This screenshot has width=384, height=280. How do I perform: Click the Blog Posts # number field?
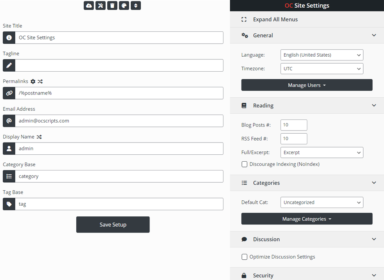click(x=294, y=125)
